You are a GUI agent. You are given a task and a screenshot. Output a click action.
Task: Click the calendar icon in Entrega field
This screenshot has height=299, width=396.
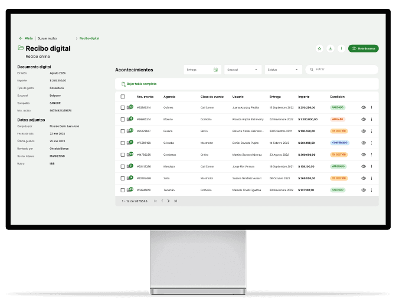tap(216, 70)
